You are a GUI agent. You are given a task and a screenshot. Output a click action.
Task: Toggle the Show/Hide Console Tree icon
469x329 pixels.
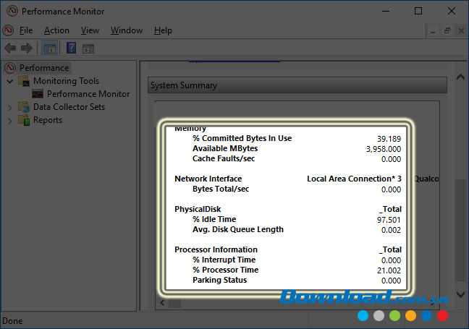pos(49,48)
